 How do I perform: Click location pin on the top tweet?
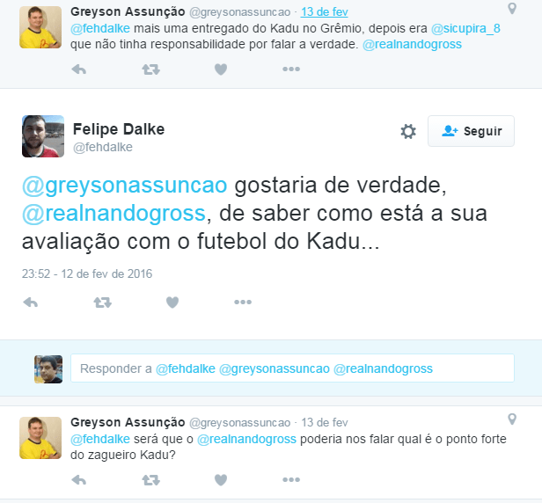[512, 8]
